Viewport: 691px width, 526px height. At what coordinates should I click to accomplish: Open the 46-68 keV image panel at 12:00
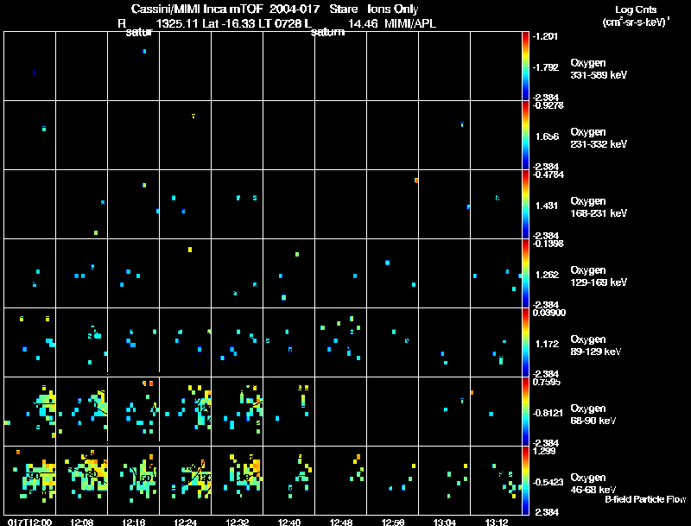30,480
